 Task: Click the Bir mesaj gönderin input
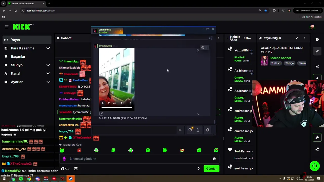[x=139, y=159]
